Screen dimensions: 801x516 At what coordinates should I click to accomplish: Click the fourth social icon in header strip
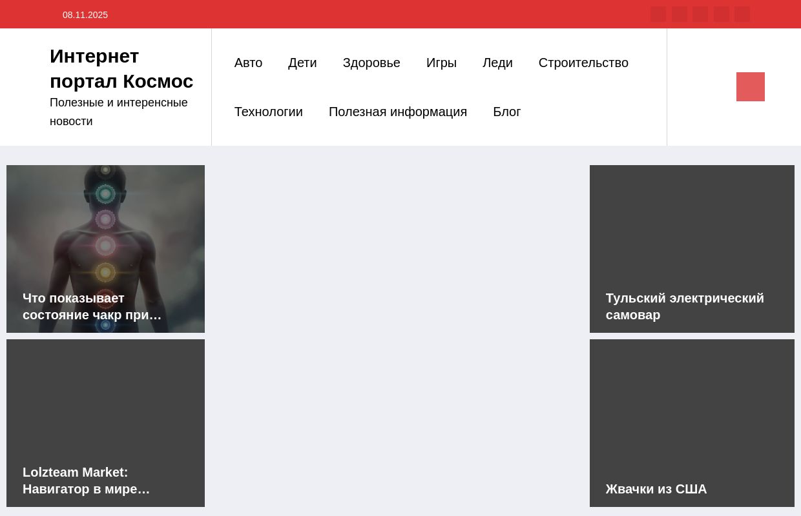721,14
